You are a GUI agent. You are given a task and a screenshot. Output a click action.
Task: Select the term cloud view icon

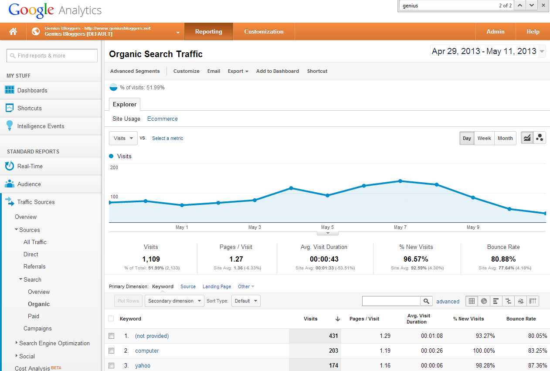(520, 301)
